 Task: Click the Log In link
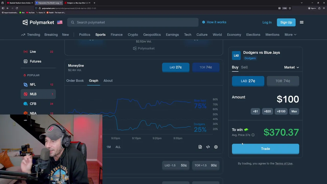267,22
